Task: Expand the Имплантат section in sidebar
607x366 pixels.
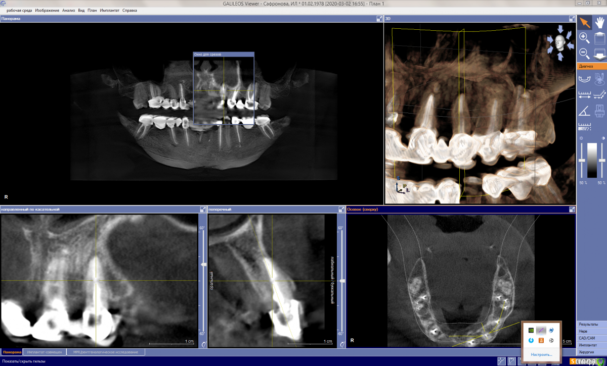Action: tap(591, 344)
